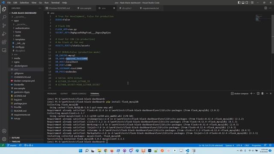Open the notifications bell in status bar
The width and height of the screenshot is (274, 154).
[x=270, y=145]
